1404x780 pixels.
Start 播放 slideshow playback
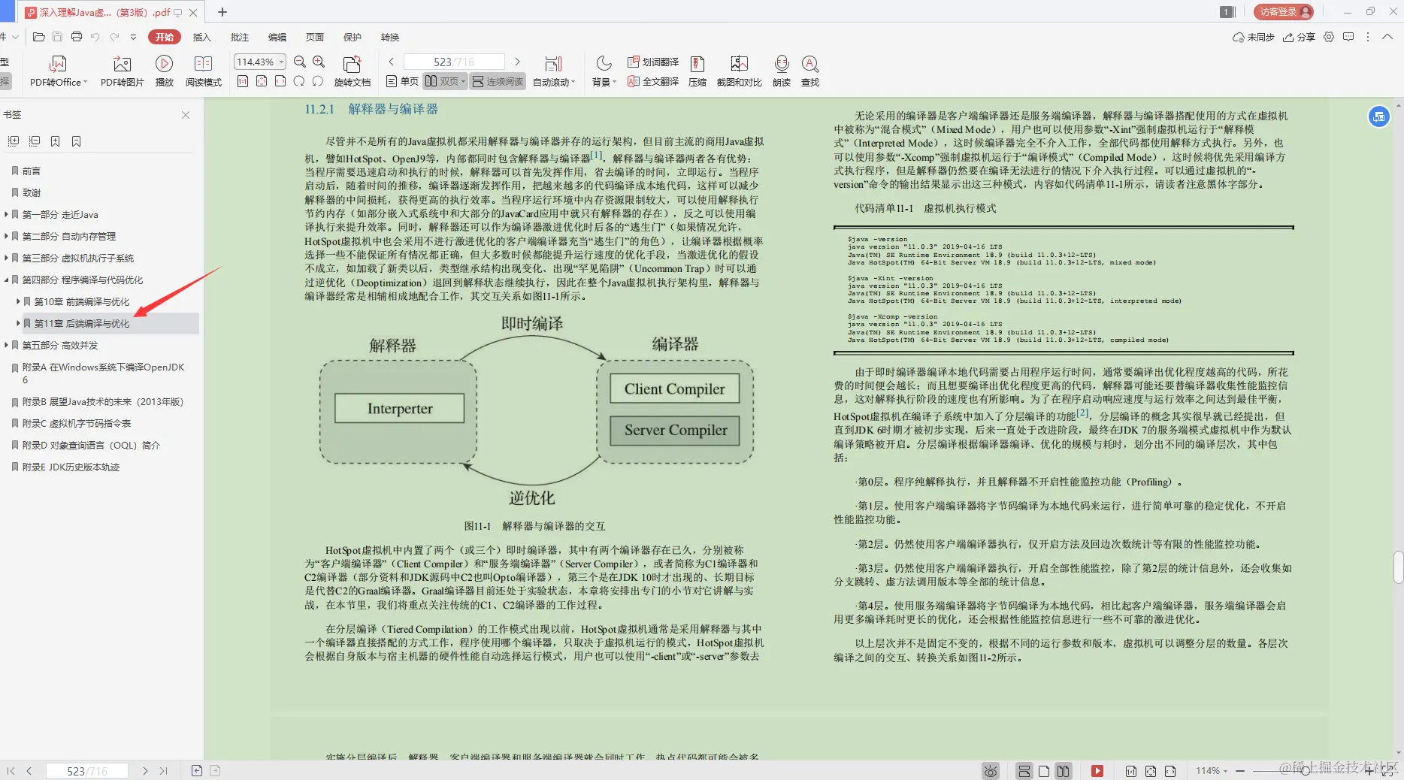(164, 70)
